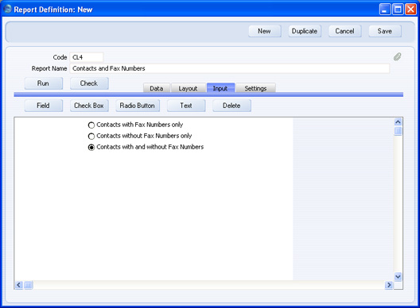Click the Duplicate button
This screenshot has width=420, height=308.
click(305, 31)
